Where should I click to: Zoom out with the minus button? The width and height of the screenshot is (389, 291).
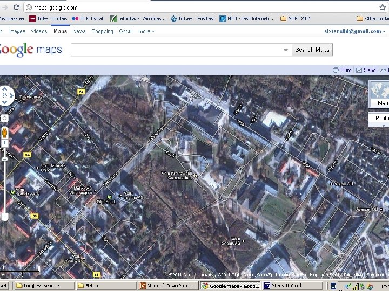coord(4,217)
